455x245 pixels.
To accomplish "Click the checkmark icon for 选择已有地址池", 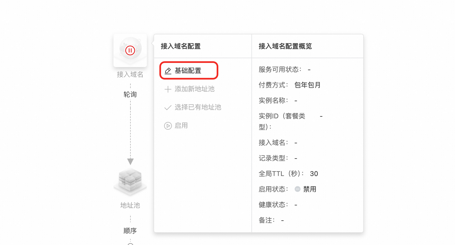I will pyautogui.click(x=168, y=108).
